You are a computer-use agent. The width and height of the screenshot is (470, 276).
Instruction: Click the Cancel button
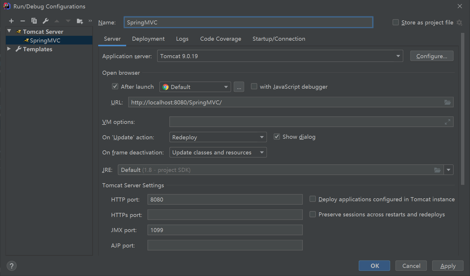411,266
